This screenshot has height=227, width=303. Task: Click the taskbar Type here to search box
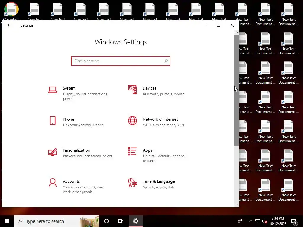click(x=57, y=221)
